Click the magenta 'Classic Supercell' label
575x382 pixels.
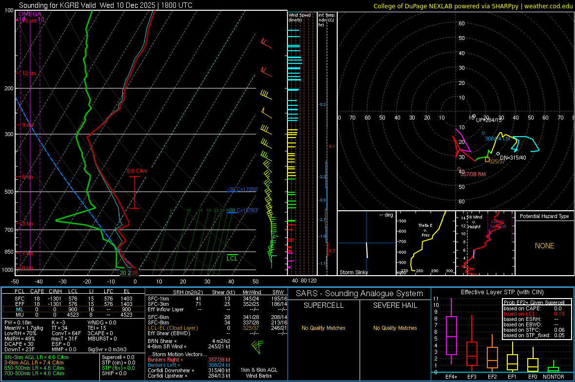(498, 224)
